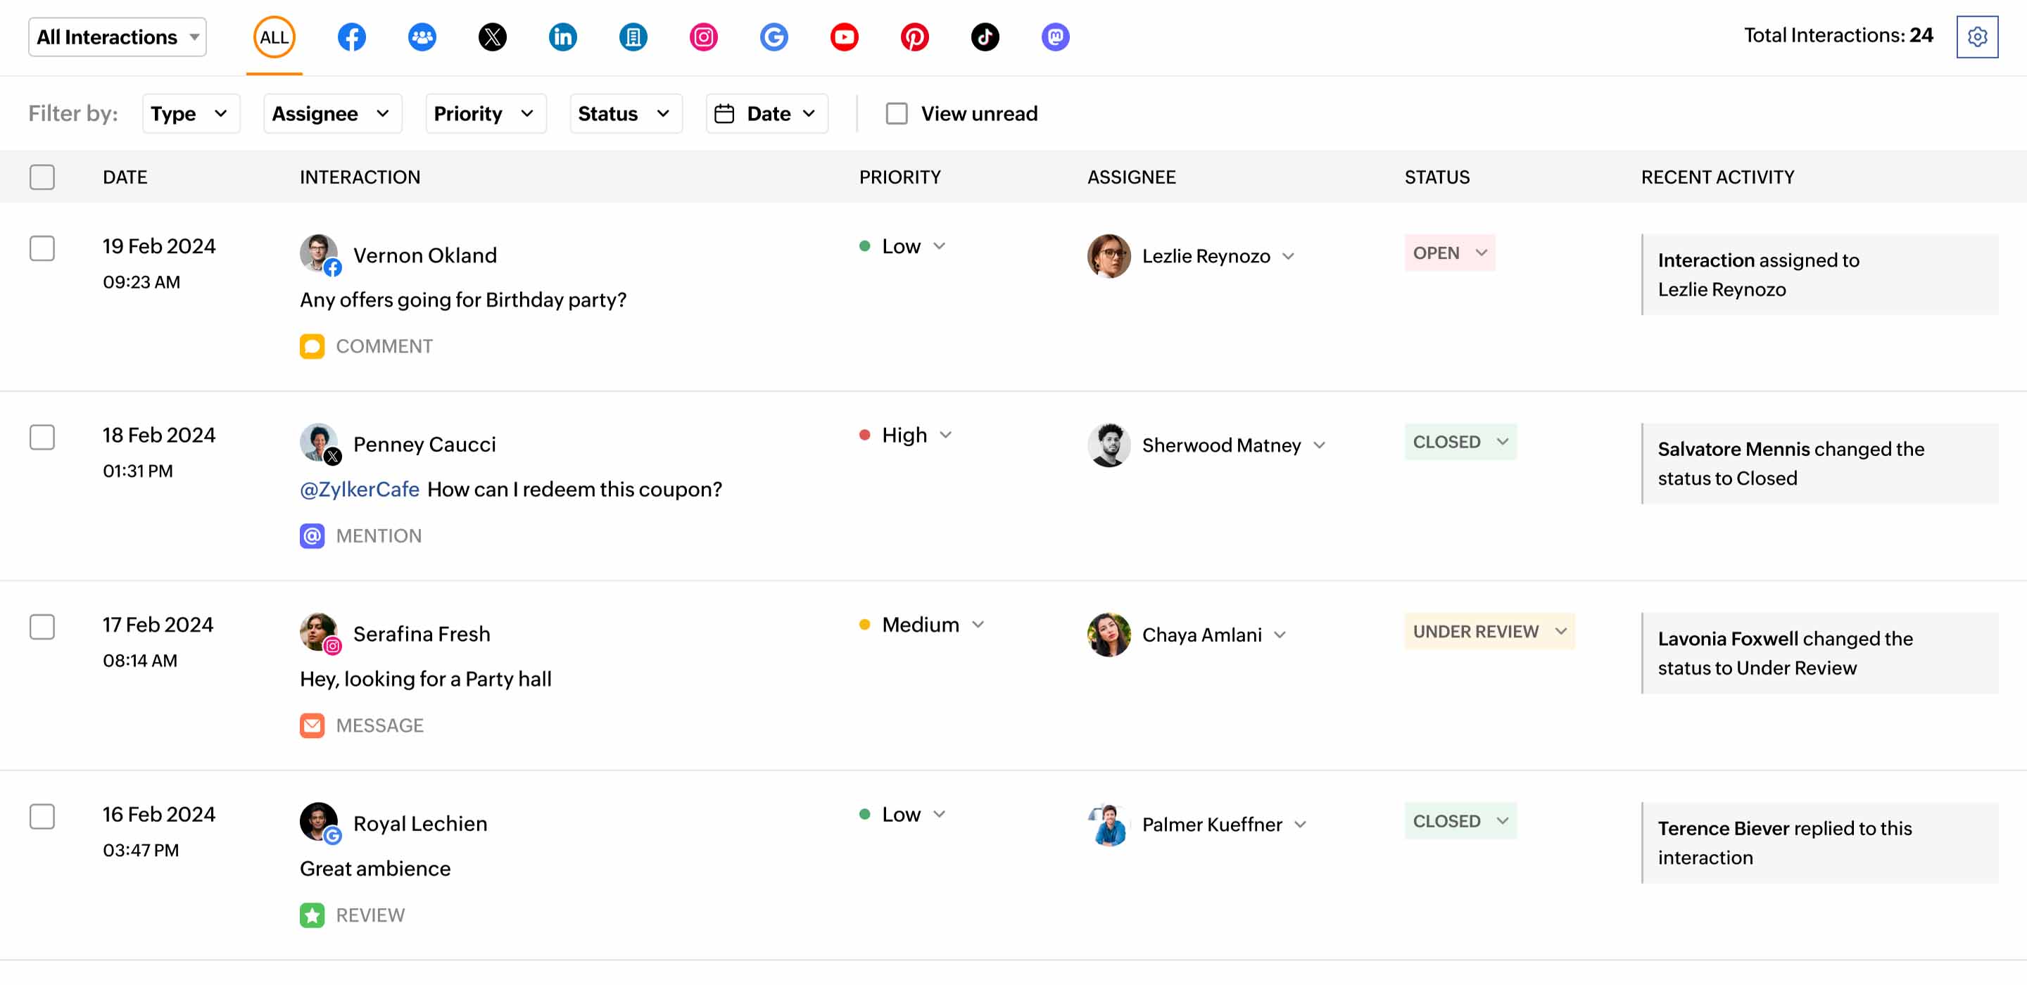Open the LinkedIn channel filter
The image size is (2027, 985).
[x=562, y=37]
